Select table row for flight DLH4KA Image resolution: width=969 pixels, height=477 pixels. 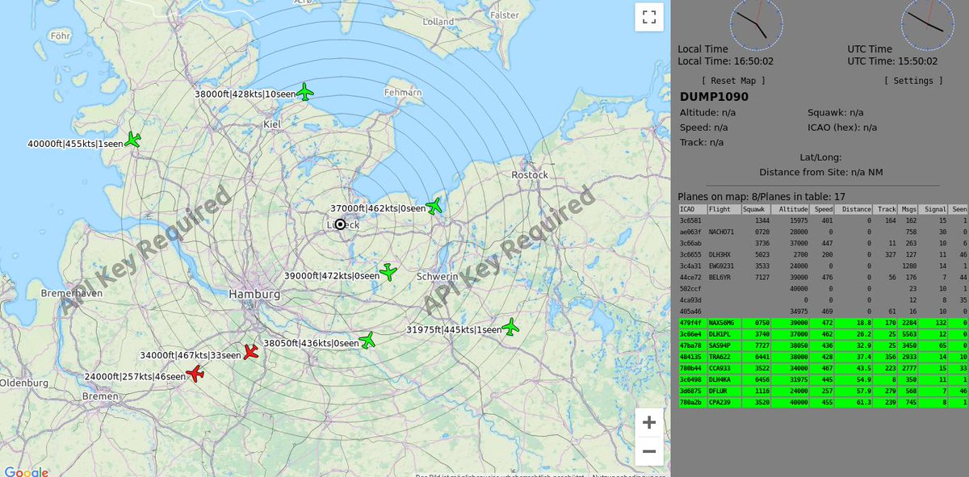(x=823, y=379)
